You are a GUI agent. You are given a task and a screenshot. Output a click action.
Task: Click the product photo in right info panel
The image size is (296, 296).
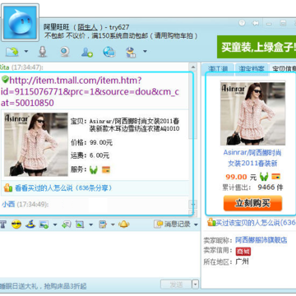[252, 113]
